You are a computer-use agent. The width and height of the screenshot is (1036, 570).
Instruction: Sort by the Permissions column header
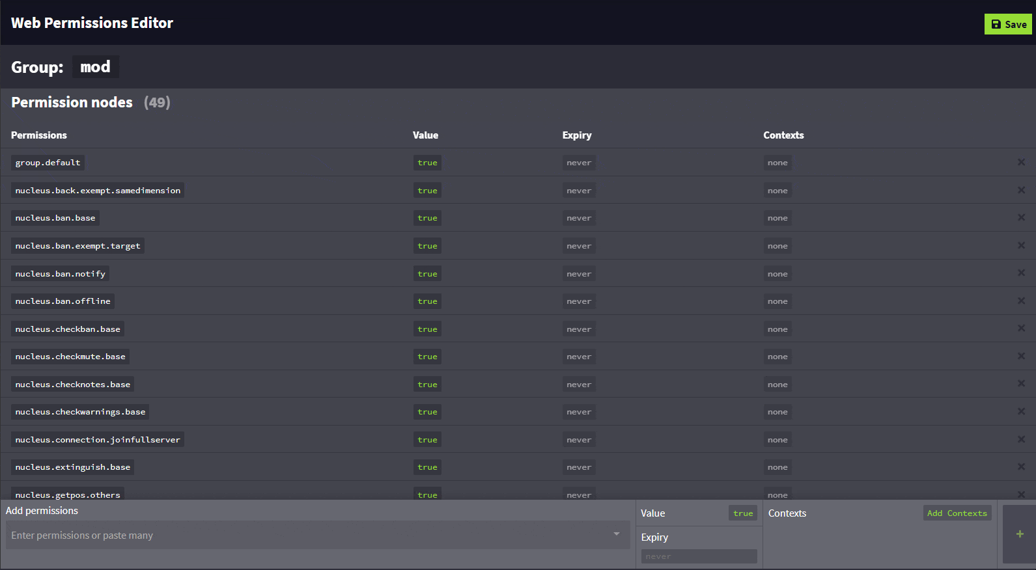(x=39, y=135)
